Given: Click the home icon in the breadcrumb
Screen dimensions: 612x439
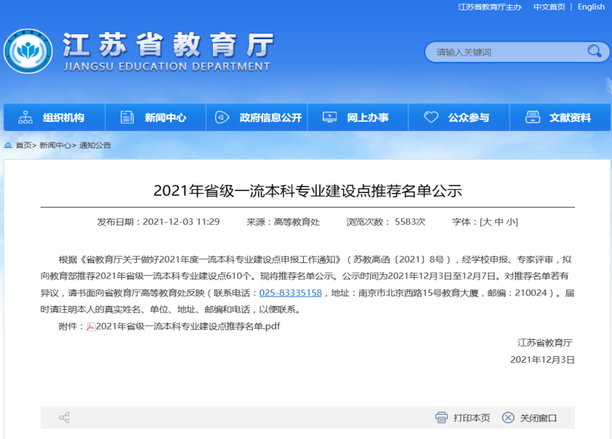Looking at the screenshot, I should (8, 146).
